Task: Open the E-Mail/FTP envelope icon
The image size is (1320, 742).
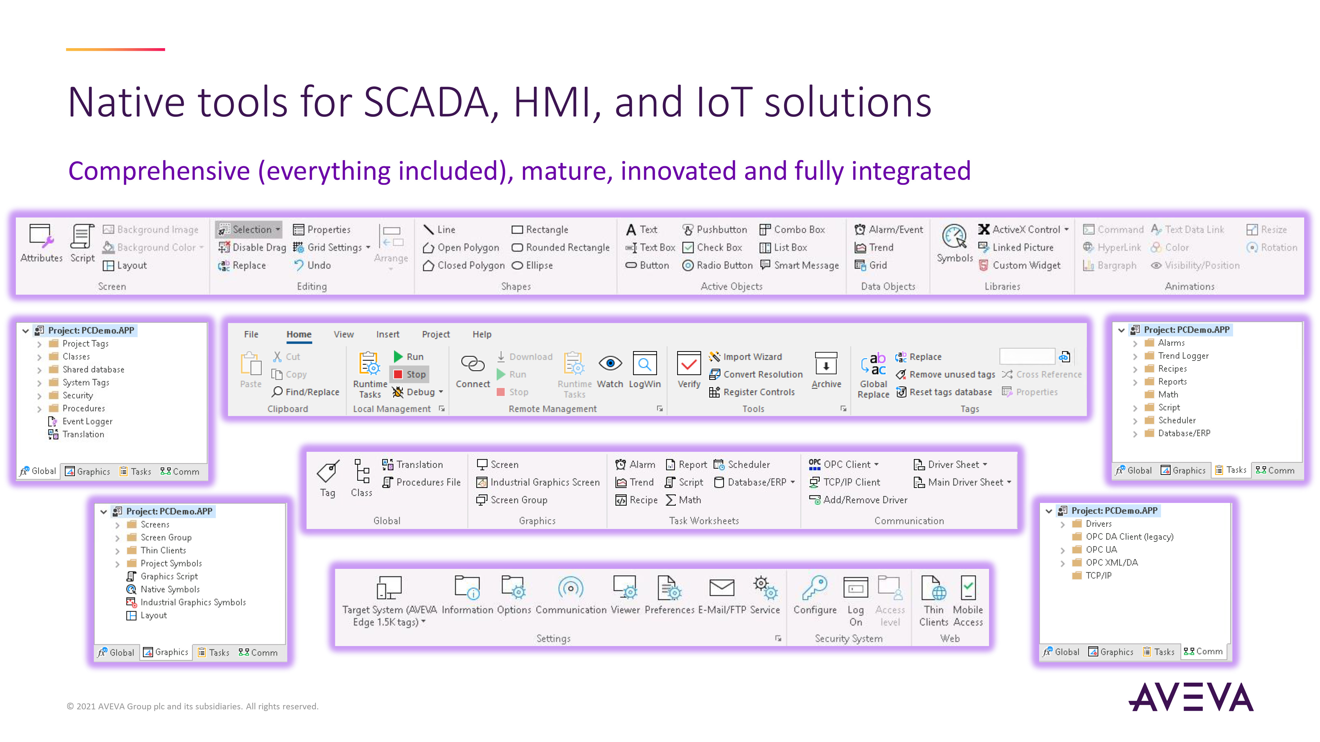Action: (x=721, y=588)
